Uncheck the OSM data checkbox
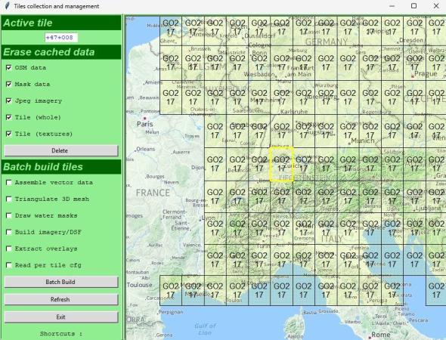The height and width of the screenshot is (340, 446). pos(9,68)
